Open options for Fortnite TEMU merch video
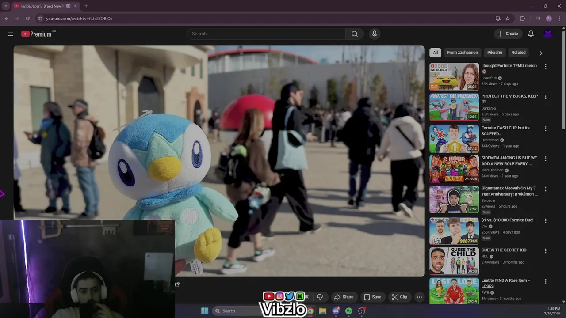 546,67
